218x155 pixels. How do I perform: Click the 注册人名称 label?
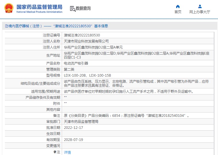pos(51,41)
